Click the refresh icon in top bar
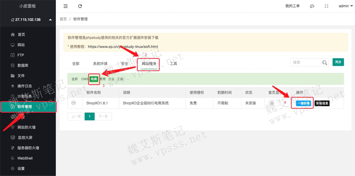The width and height of the screenshot is (355, 176). click(x=80, y=6)
